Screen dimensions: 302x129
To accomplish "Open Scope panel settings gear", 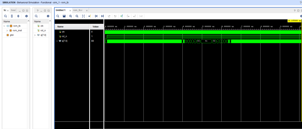I will click(x=27, y=16).
